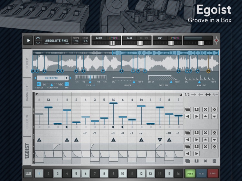Image resolution: width=242 pixels, height=181 pixels.
Task: Clear the SLICES lane with X
Action: click(x=205, y=110)
